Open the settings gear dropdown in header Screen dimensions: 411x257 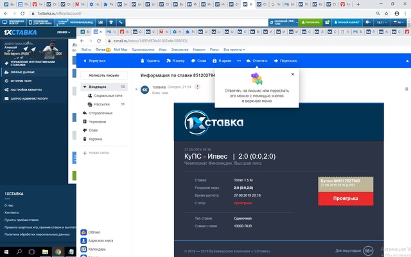tap(368, 22)
